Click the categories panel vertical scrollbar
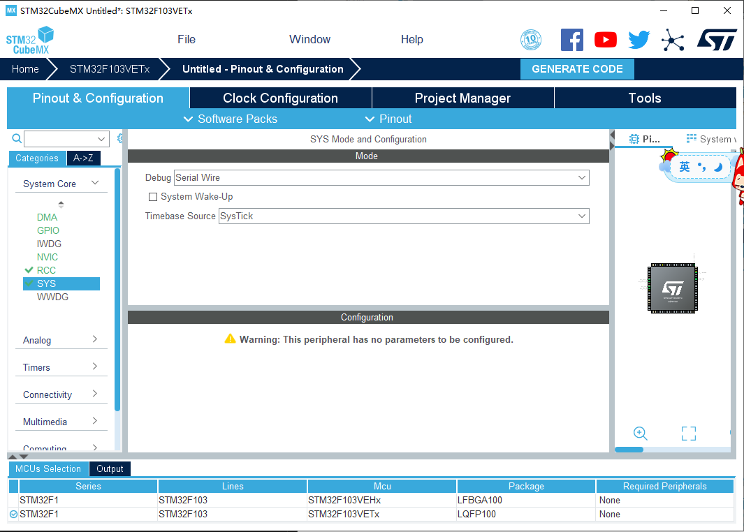Screen dimensions: 744x532 pyautogui.click(x=117, y=290)
